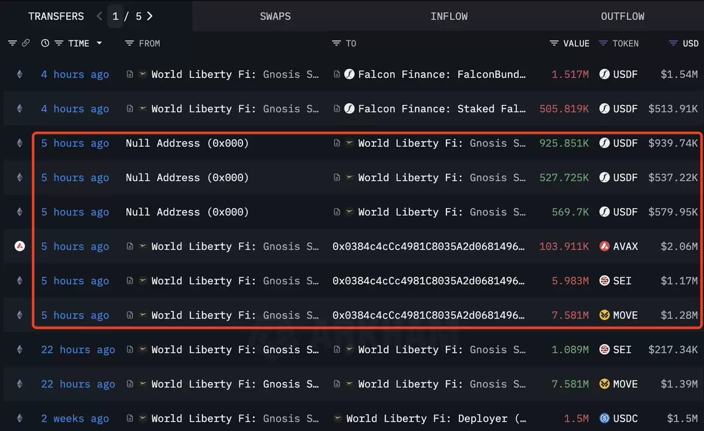The image size is (704, 431).
Task: Click the MOVE token icon in the $1.28M row
Action: tap(604, 315)
